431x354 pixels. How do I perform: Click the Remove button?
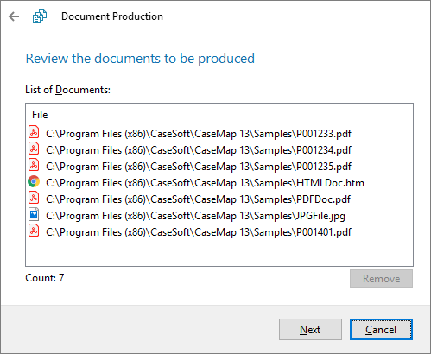click(x=381, y=279)
